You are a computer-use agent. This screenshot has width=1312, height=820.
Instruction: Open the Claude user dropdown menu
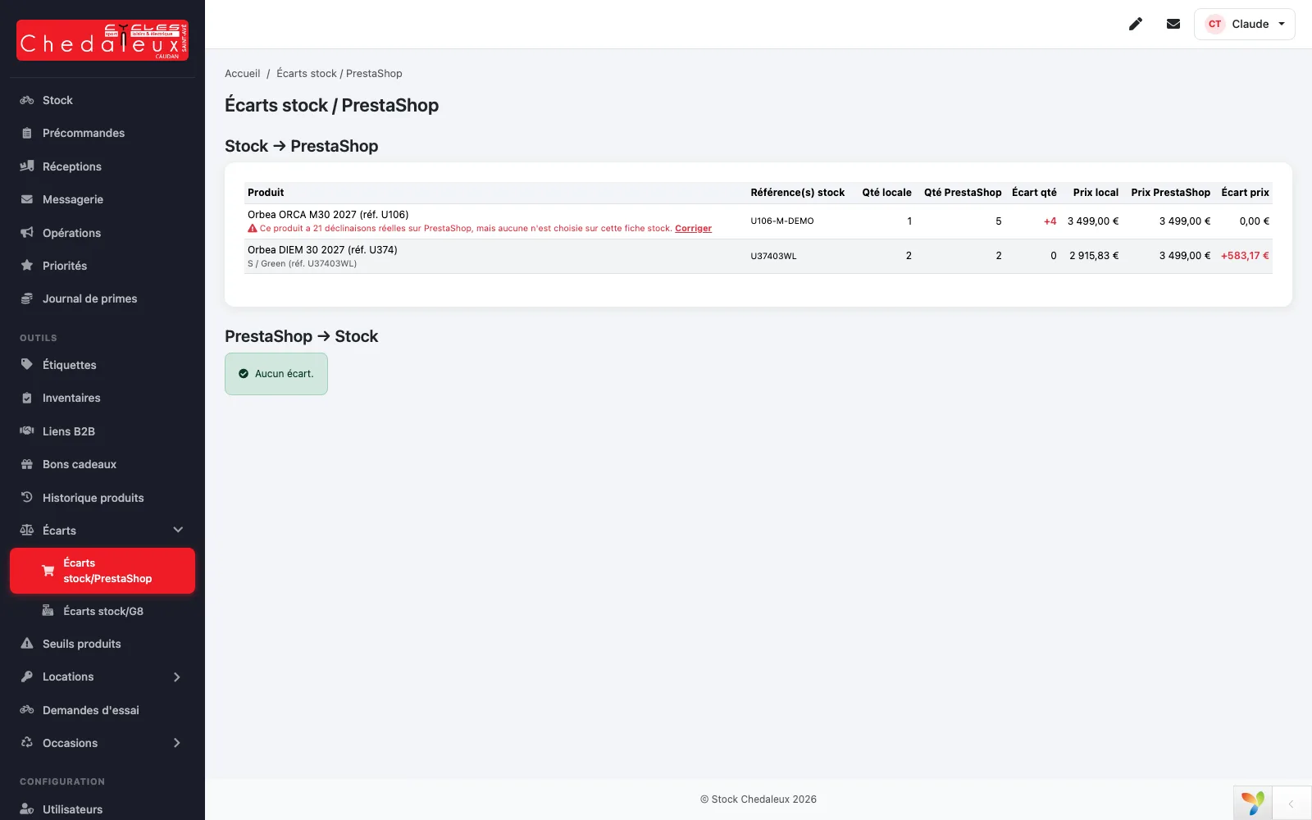point(1245,24)
